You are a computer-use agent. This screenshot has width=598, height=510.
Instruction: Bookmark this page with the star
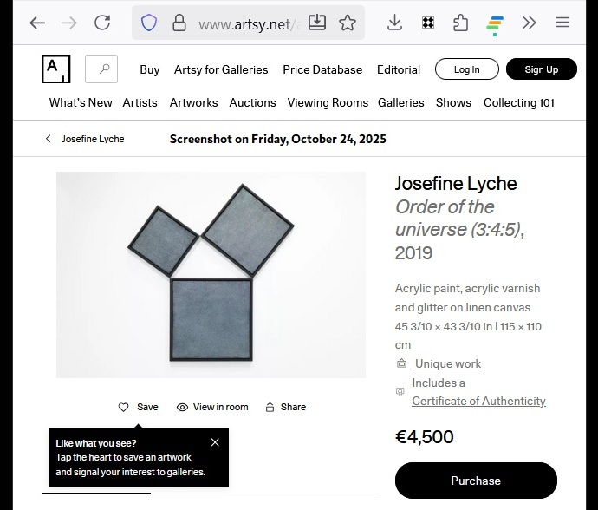click(348, 23)
